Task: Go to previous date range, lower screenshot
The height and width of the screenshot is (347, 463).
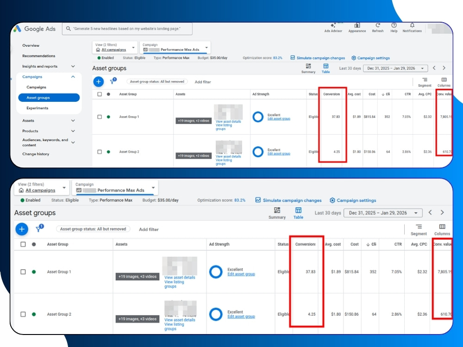Action: tap(430, 212)
